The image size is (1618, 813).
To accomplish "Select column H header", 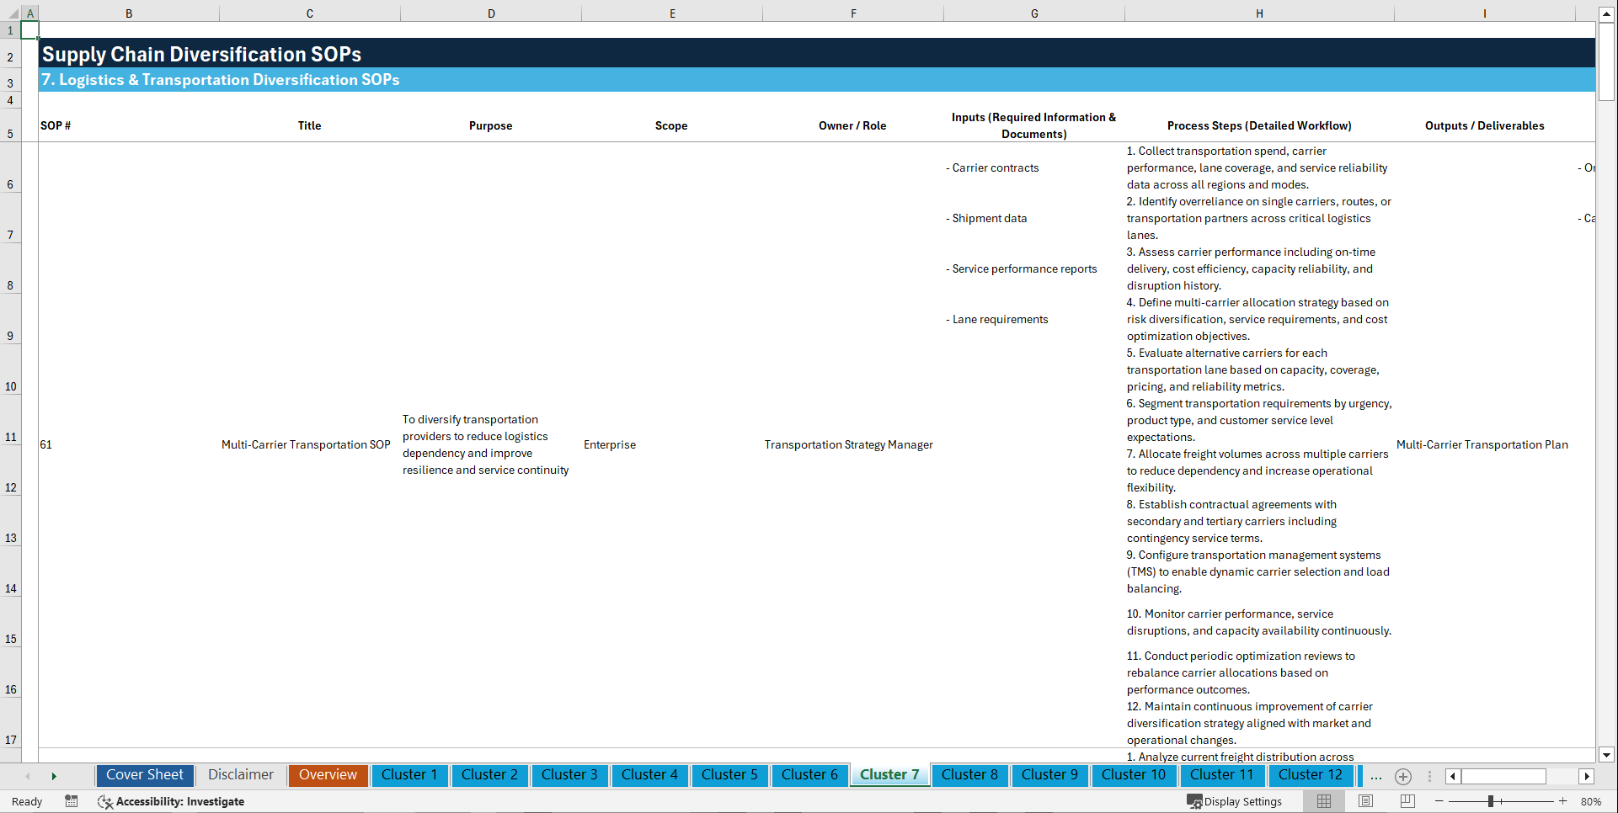I will click(1259, 13).
